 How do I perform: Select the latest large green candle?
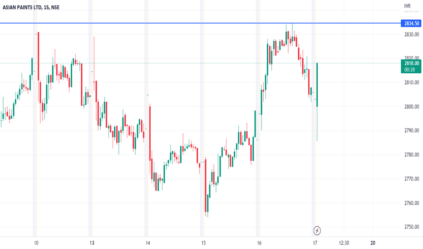coord(317,85)
